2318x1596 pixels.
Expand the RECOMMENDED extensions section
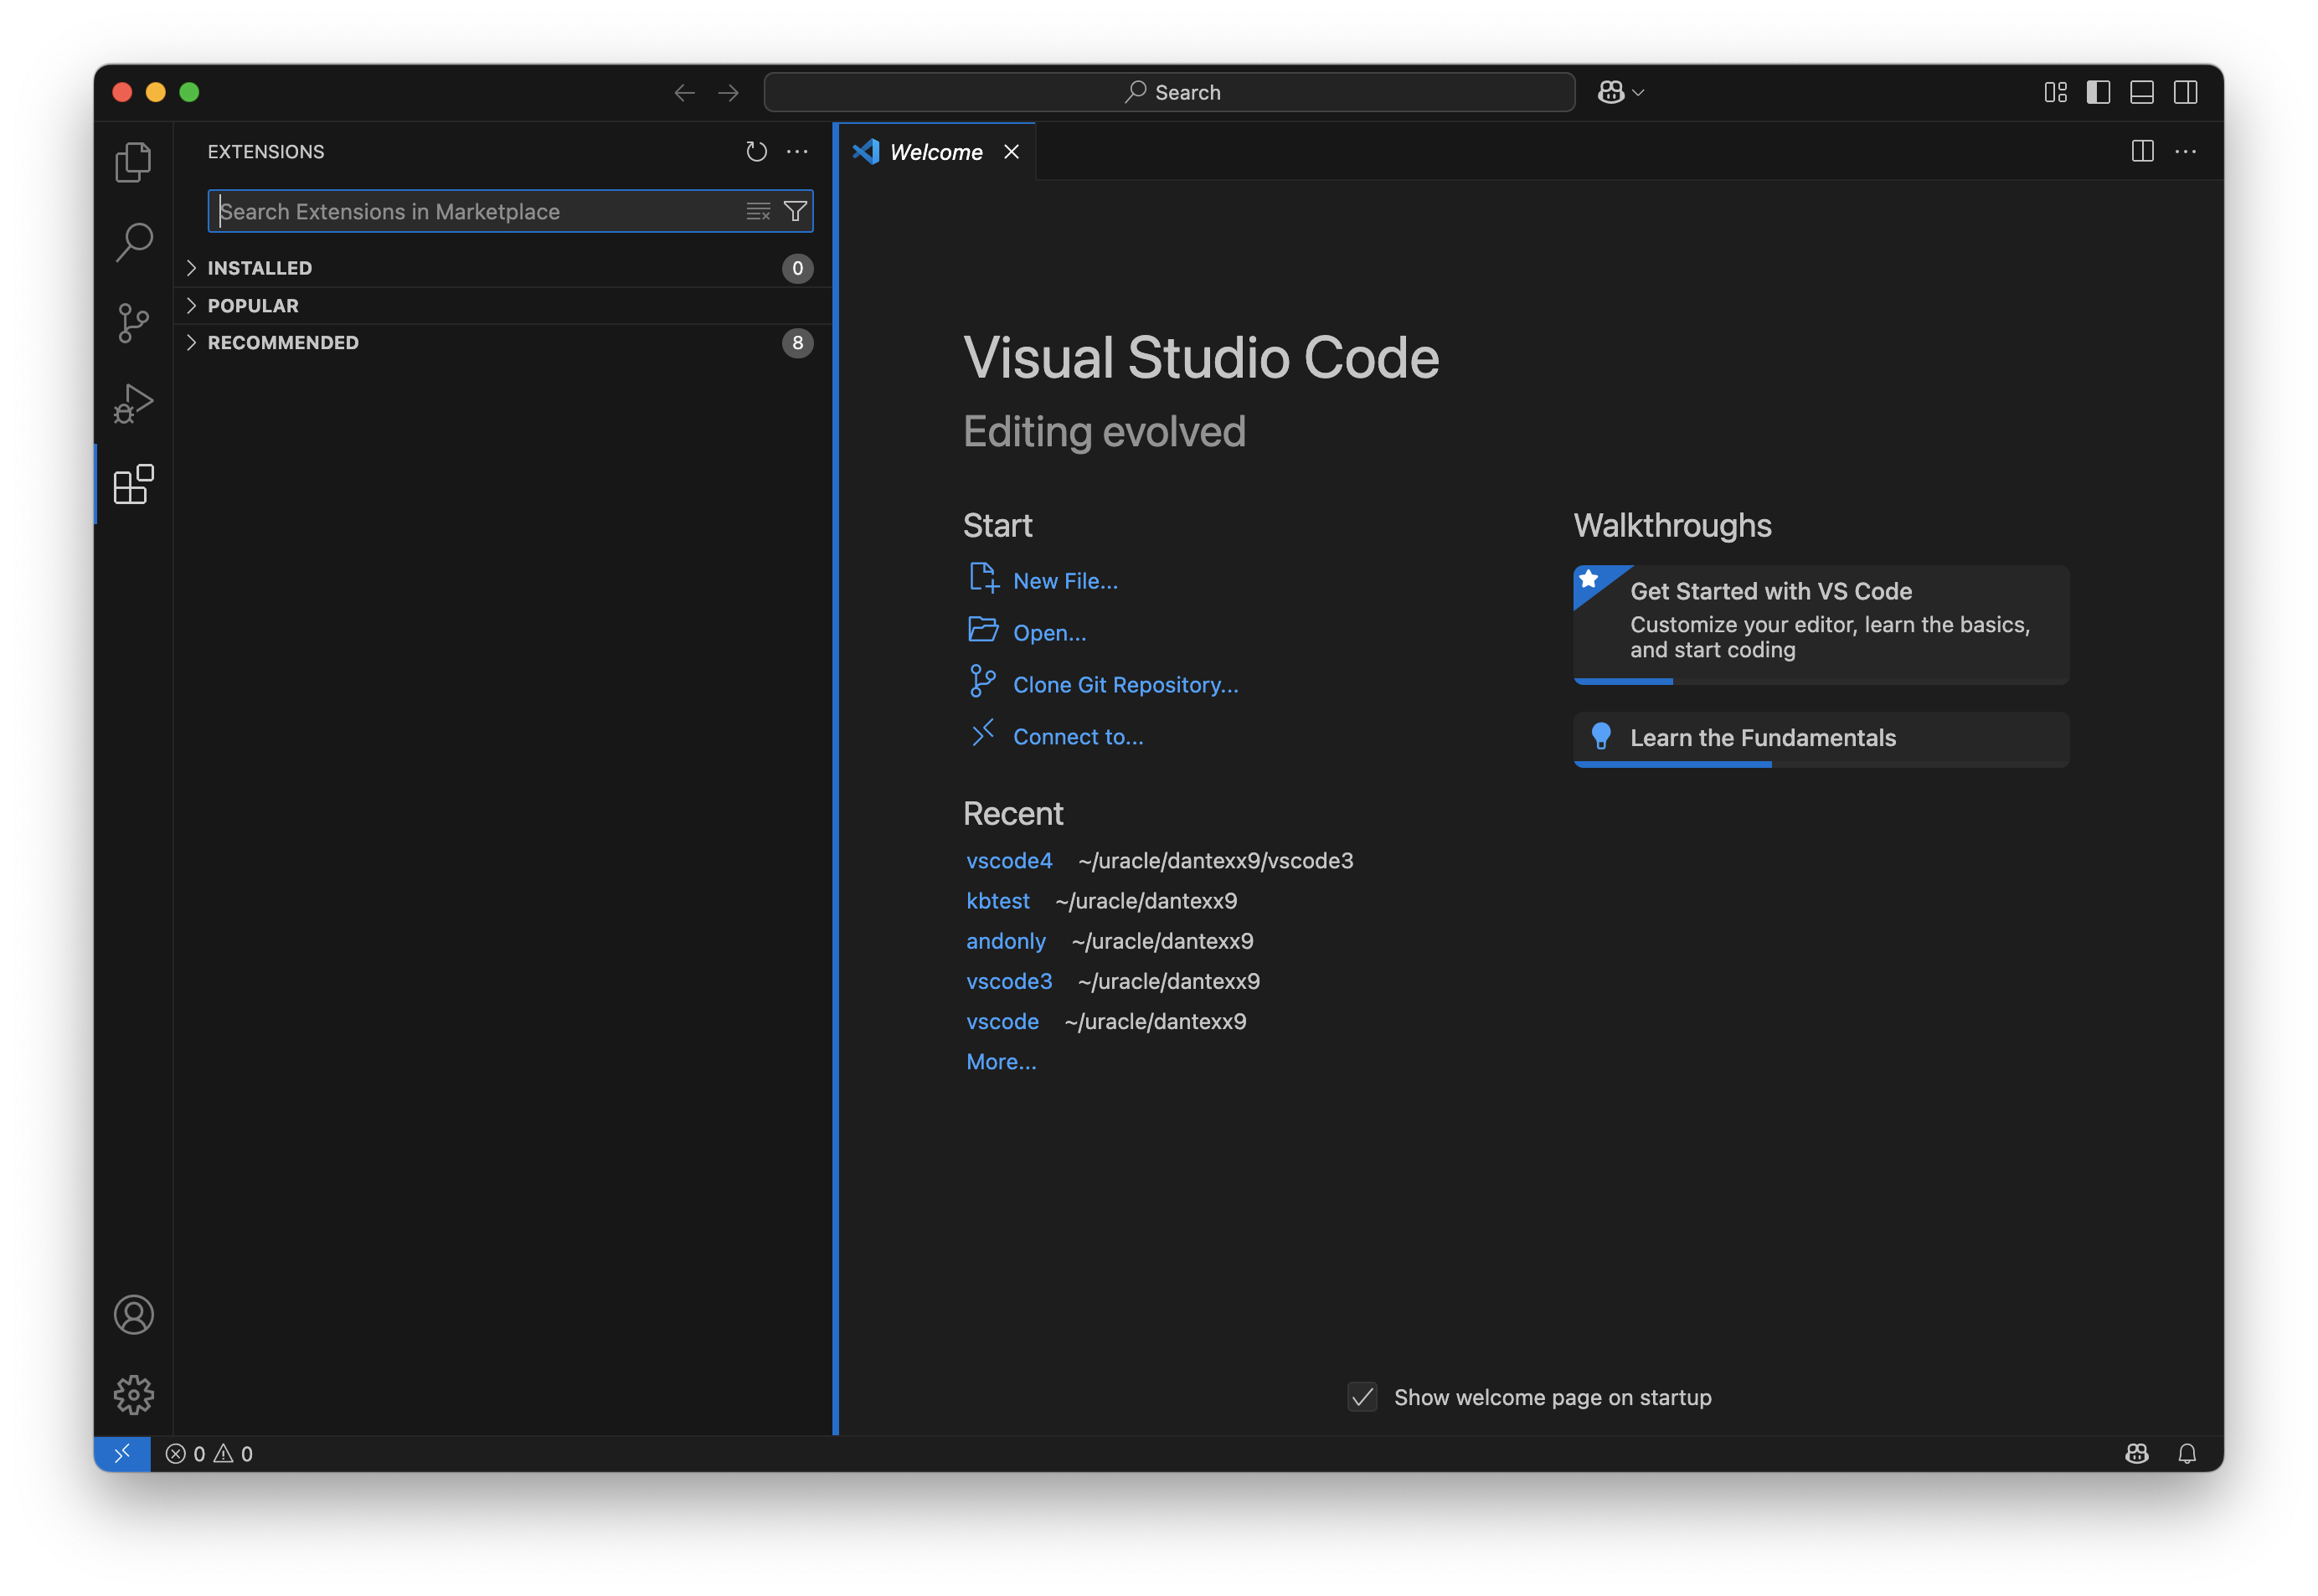point(282,343)
